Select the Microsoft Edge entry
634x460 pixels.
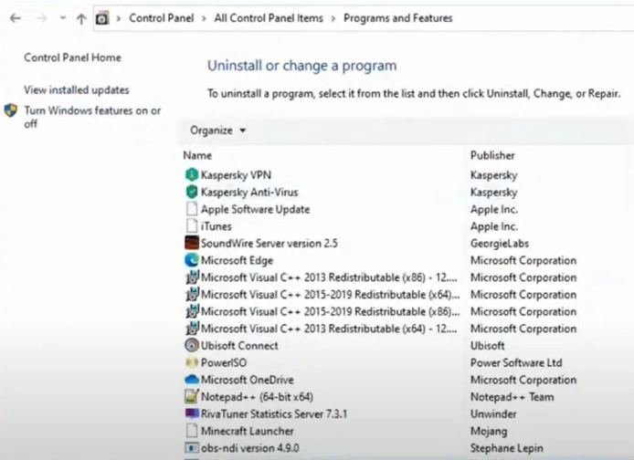[237, 260]
